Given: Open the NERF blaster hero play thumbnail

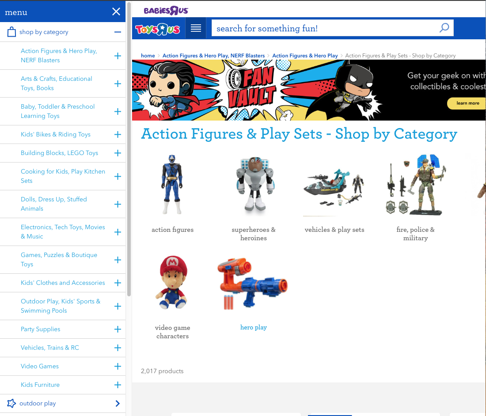Looking at the screenshot, I should pos(253,284).
